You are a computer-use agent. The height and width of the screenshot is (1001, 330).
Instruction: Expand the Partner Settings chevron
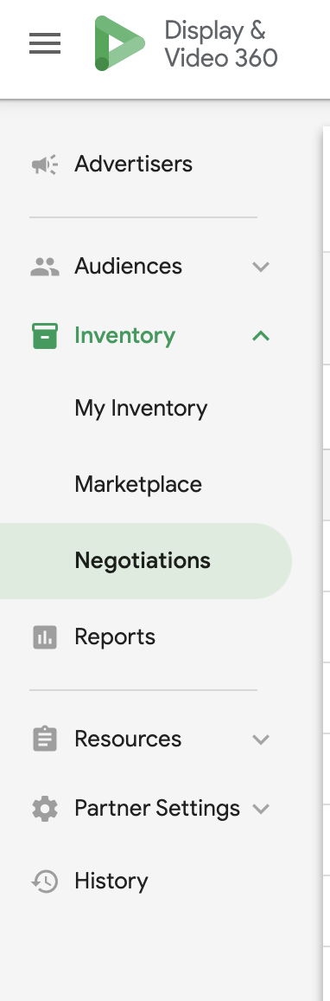click(x=261, y=809)
